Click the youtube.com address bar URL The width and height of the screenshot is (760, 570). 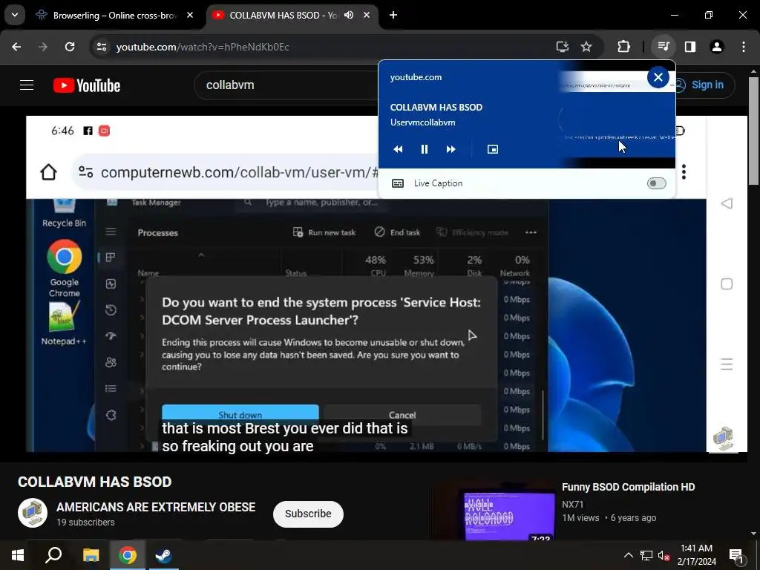pyautogui.click(x=203, y=47)
